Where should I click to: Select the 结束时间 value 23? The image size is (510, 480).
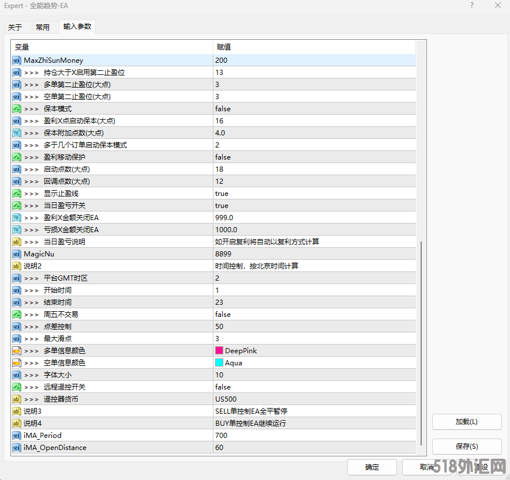pyautogui.click(x=219, y=303)
